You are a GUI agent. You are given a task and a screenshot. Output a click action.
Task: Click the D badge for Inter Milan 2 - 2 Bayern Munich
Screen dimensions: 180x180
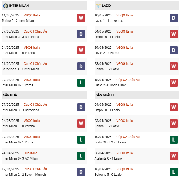[81, 172]
